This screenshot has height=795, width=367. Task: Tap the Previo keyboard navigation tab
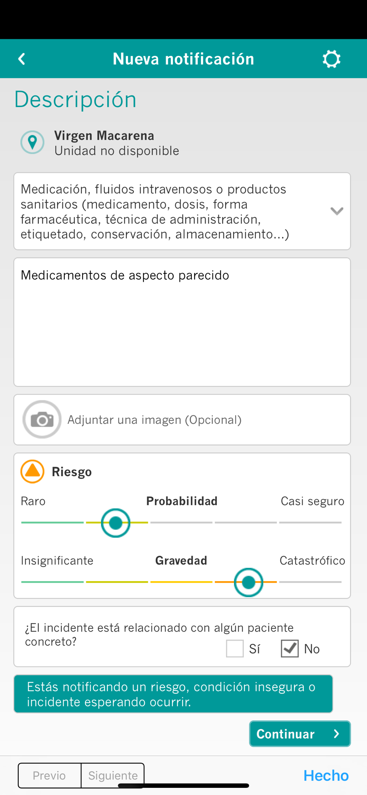[49, 776]
